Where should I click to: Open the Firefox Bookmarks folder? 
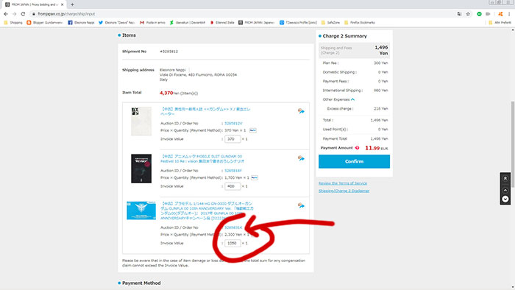359,23
